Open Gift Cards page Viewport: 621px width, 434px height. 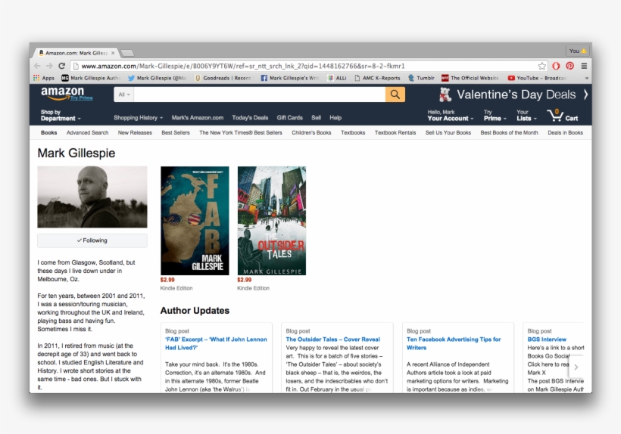289,118
